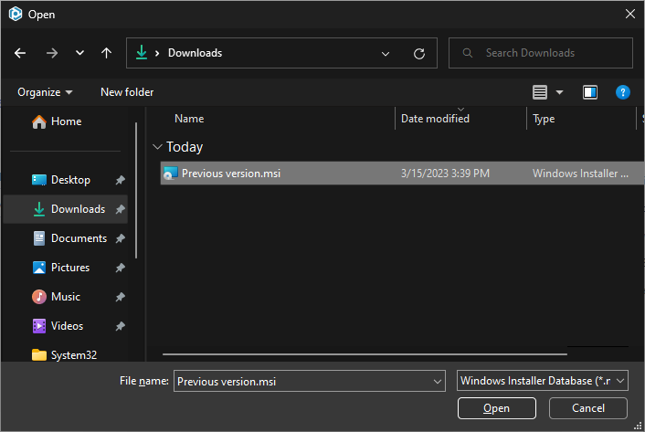Click the app icon in title bar
Screen dimensions: 645x432
click(x=16, y=14)
